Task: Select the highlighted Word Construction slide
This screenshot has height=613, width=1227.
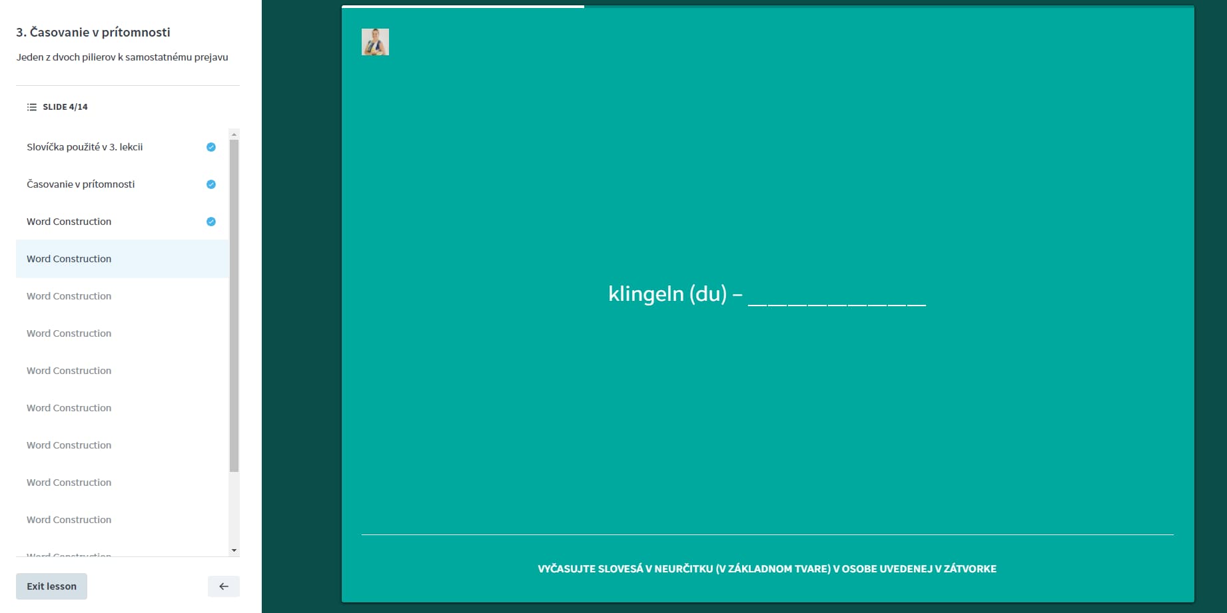Action: 69,259
